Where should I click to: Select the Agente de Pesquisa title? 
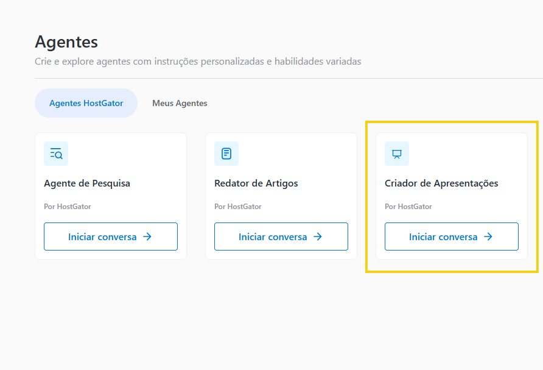(87, 183)
